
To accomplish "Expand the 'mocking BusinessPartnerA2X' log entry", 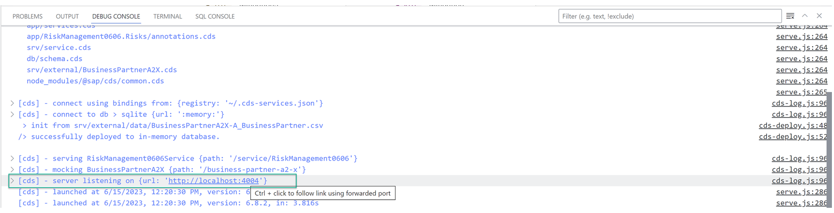I will pos(12,170).
